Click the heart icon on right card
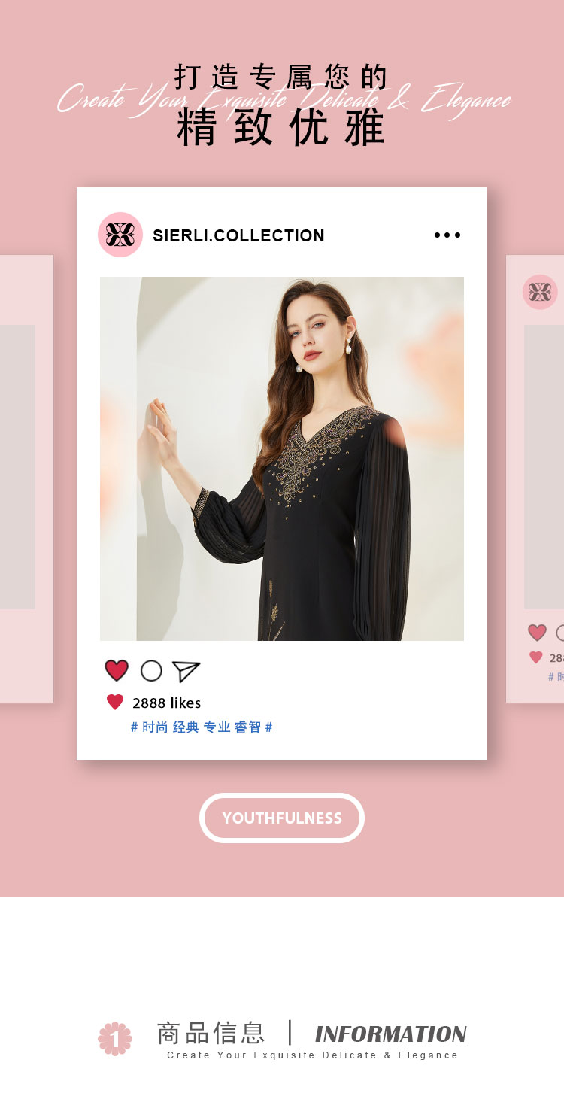 [537, 633]
